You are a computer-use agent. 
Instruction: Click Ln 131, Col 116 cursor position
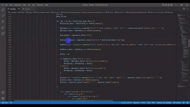(126, 103)
